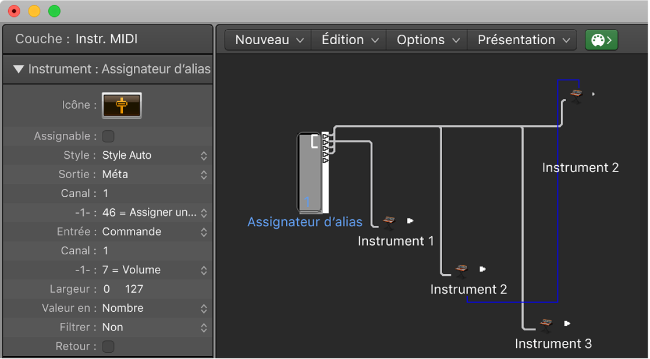The width and height of the screenshot is (650, 359).
Task: Enable the Assignable checkbox
Action: [108, 136]
